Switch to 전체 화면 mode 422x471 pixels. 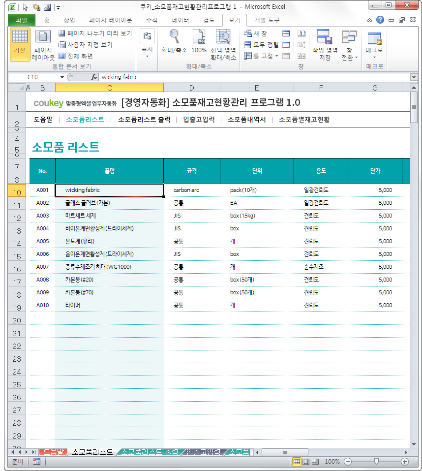[x=75, y=56]
